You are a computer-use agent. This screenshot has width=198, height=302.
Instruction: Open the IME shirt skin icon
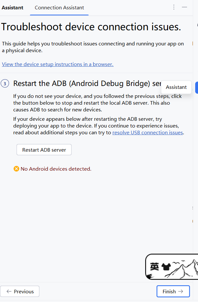tap(166, 267)
